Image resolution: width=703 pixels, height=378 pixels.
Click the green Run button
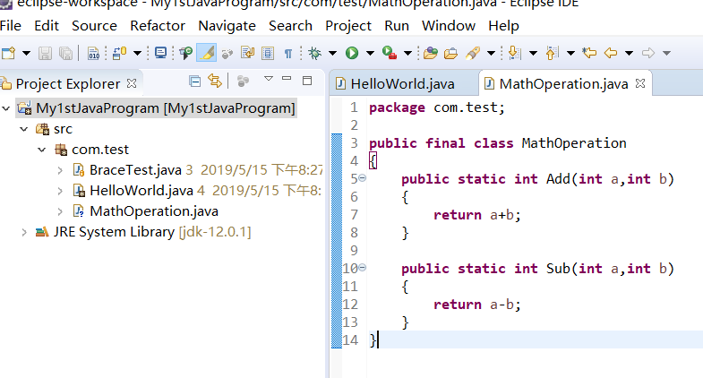(x=352, y=53)
